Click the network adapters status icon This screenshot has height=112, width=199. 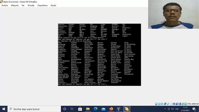tap(165, 104)
